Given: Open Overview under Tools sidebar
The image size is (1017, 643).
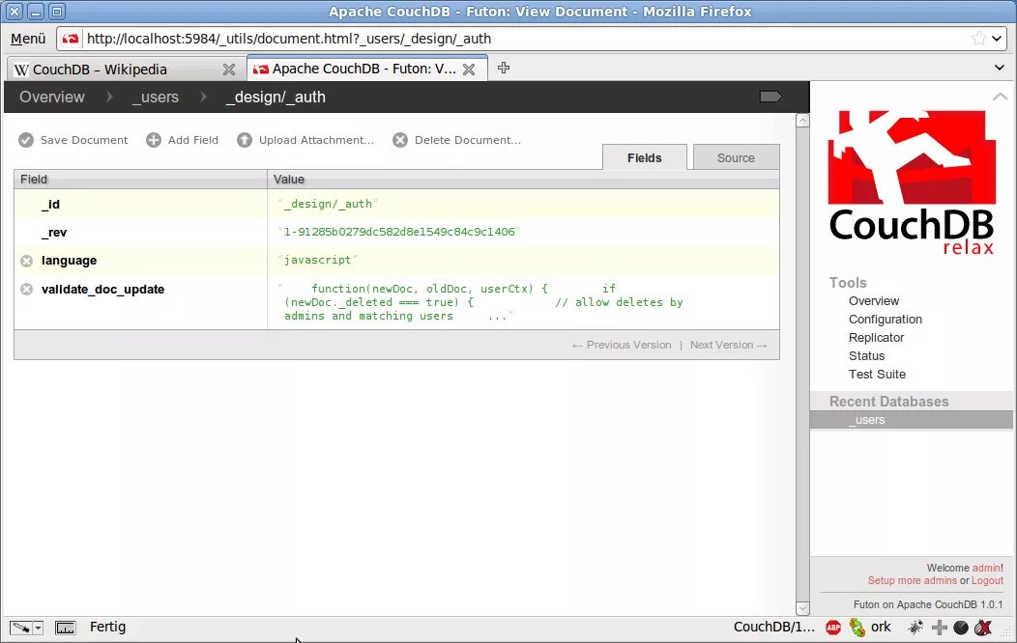Looking at the screenshot, I should [x=874, y=301].
